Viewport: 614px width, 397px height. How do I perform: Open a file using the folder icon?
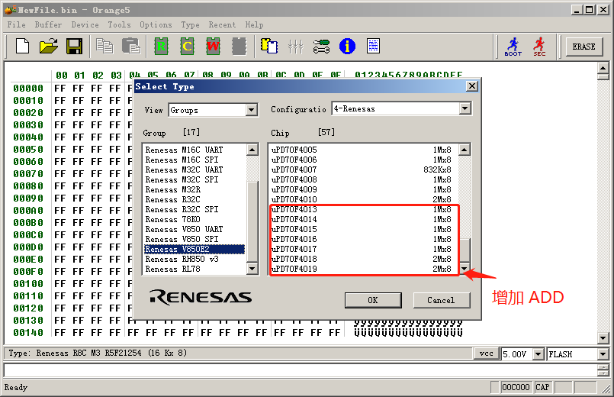[x=48, y=47]
